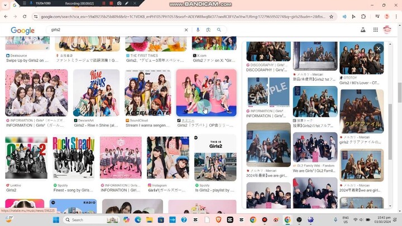This screenshot has height=226, width=402.
Task: Take a Bandicam screenshot with camera icon
Action: coord(119,3)
